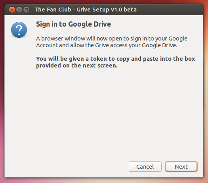Click 'The Fan Club' in title bar
The image size is (208, 183).
pos(53,10)
